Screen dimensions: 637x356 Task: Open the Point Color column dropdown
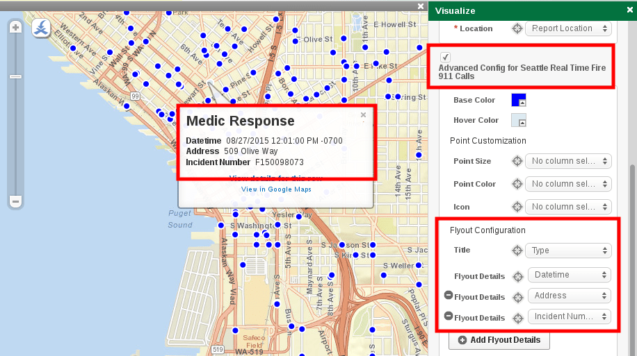tap(568, 184)
